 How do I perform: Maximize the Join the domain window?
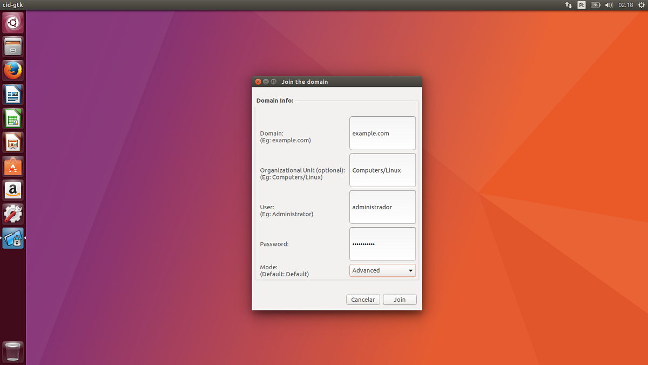point(273,82)
